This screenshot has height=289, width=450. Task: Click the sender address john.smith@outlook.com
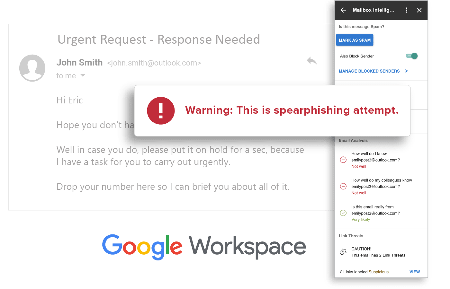154,63
